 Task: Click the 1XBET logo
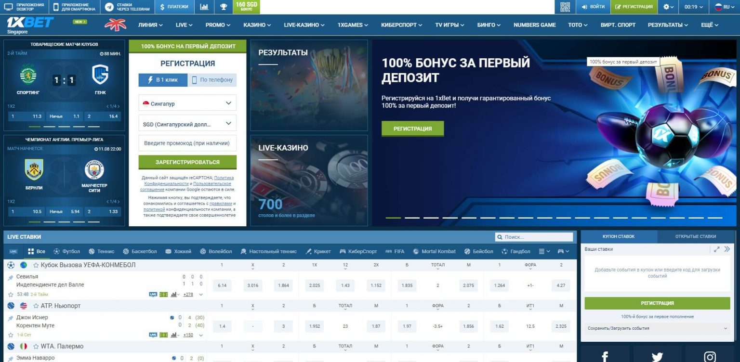pos(30,23)
